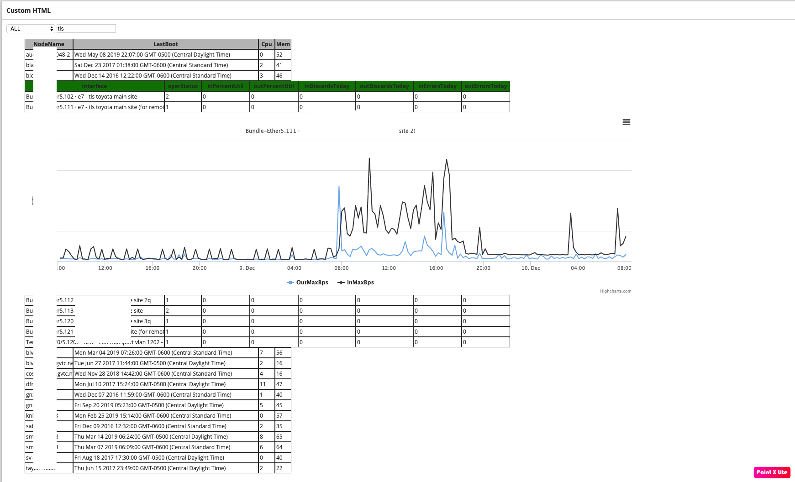The height and width of the screenshot is (482, 795).
Task: Click the Paint X lite badge
Action: [772, 472]
